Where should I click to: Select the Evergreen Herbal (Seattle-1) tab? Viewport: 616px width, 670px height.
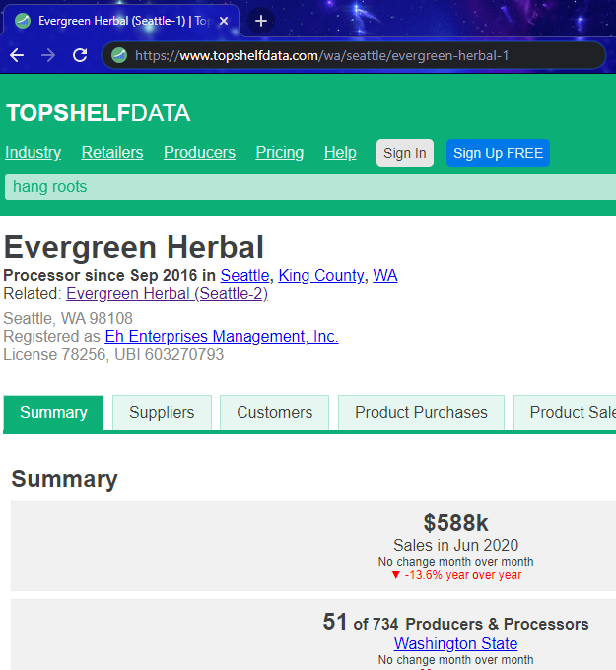(x=120, y=21)
